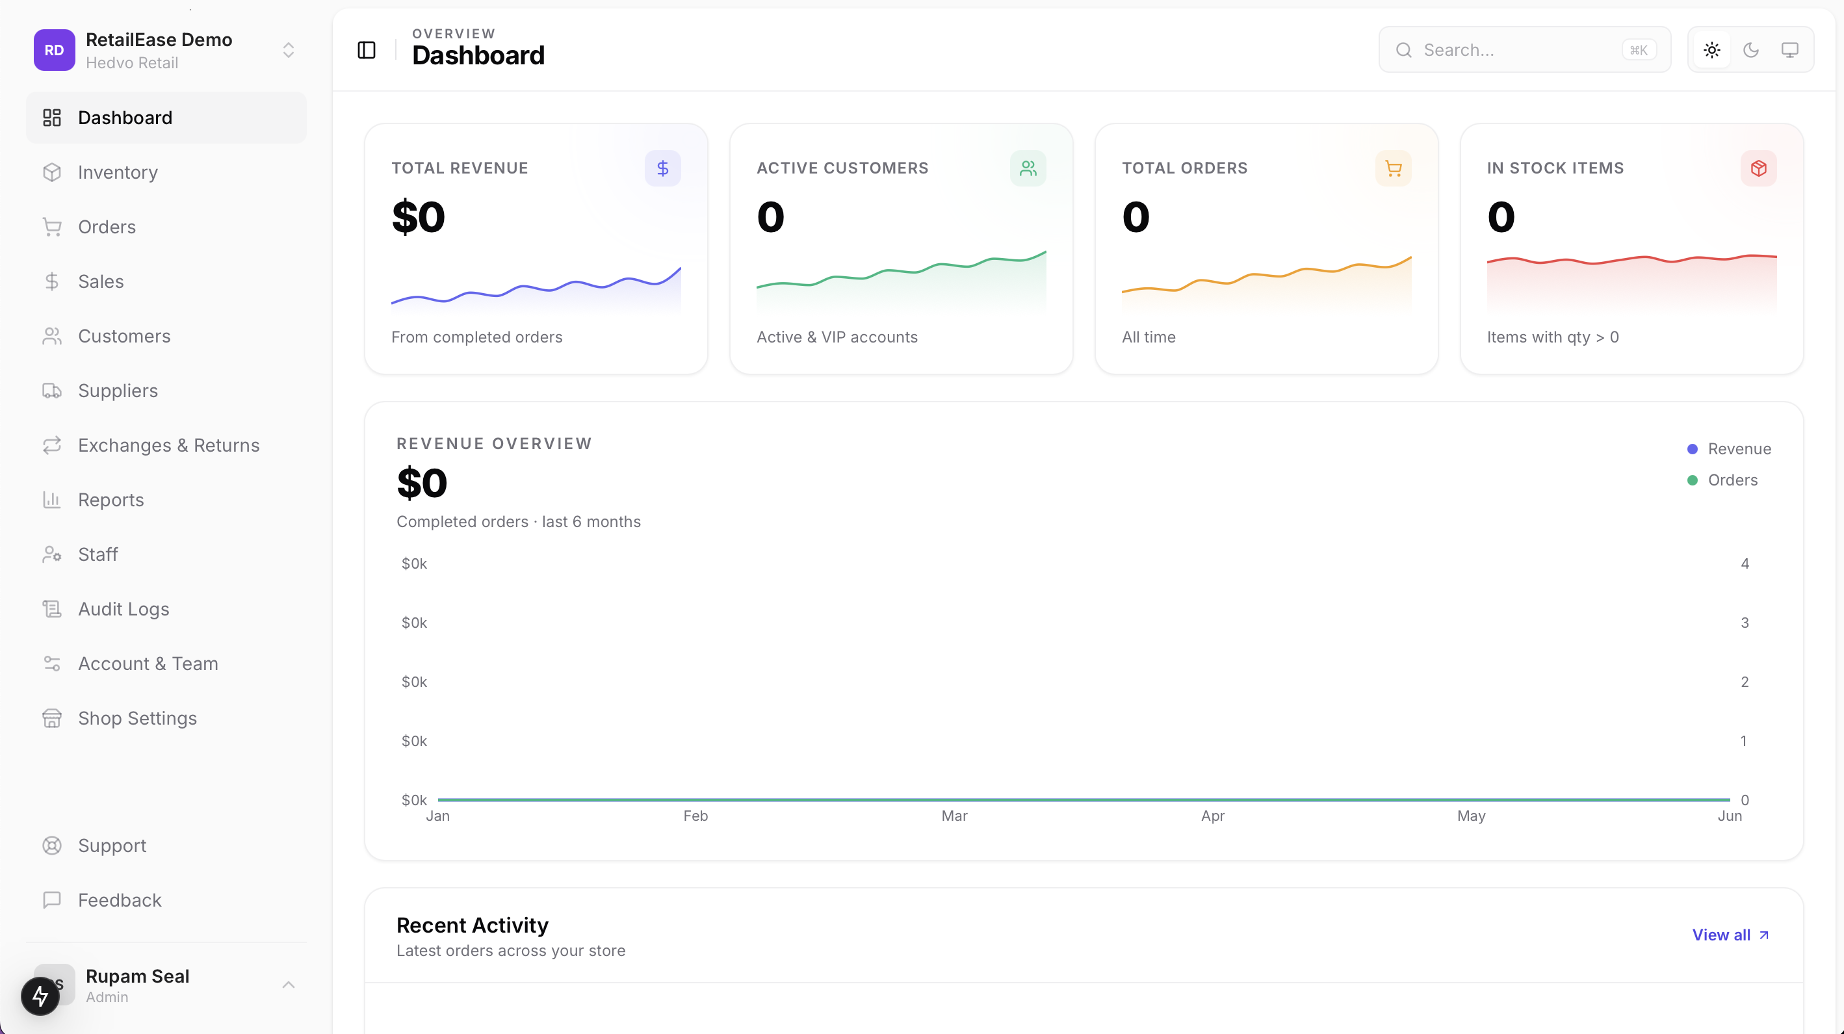The image size is (1844, 1034).
Task: Click View all in Recent Activity
Action: coord(1730,935)
